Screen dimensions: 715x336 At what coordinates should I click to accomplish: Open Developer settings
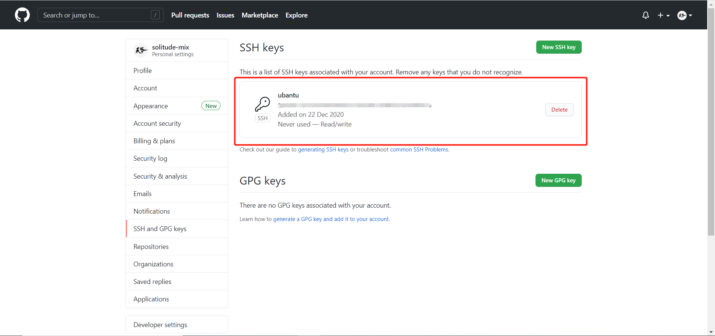[177, 324]
